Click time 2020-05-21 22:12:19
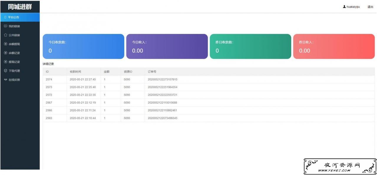This screenshot has height=175, width=377. coord(83,103)
